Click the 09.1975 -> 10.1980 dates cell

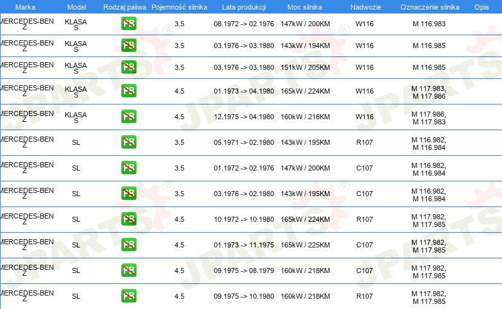point(244,296)
